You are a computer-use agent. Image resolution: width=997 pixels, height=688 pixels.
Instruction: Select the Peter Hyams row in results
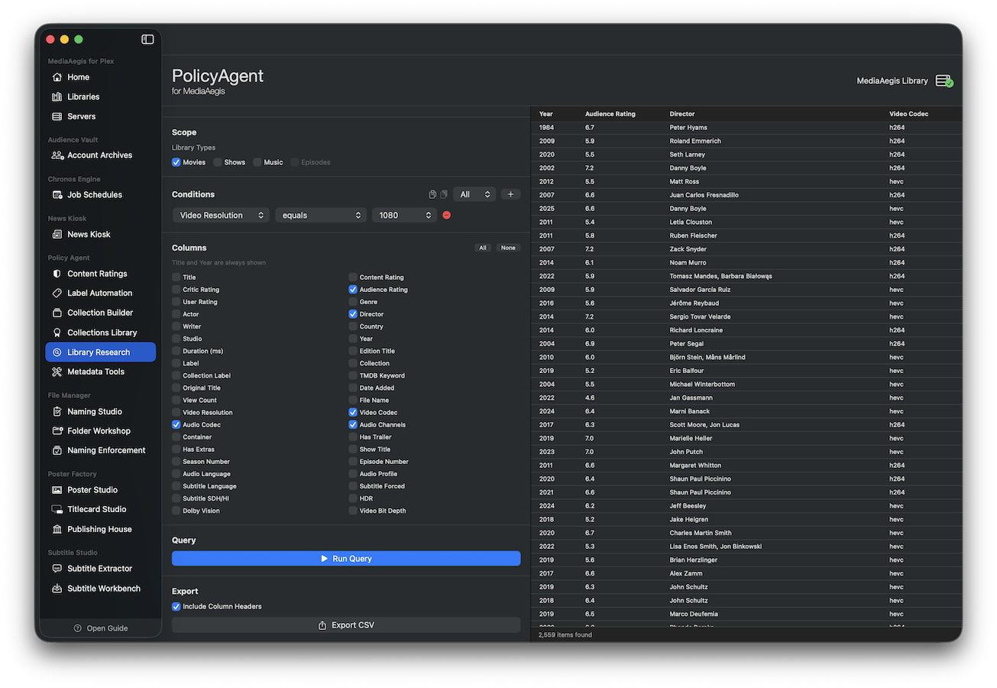[x=746, y=128]
